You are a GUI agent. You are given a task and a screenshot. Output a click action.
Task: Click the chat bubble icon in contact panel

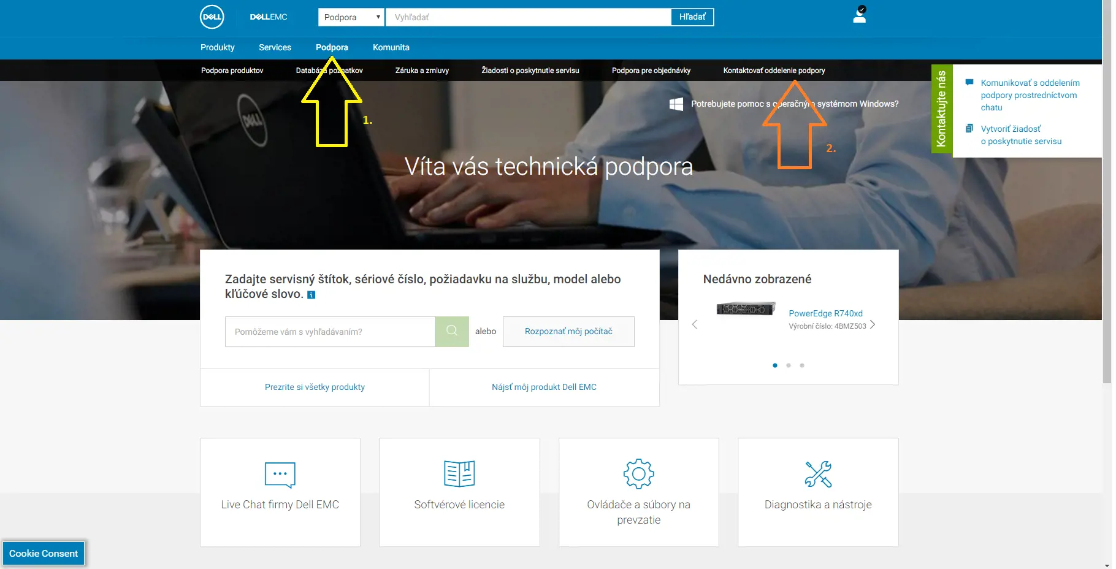(969, 82)
